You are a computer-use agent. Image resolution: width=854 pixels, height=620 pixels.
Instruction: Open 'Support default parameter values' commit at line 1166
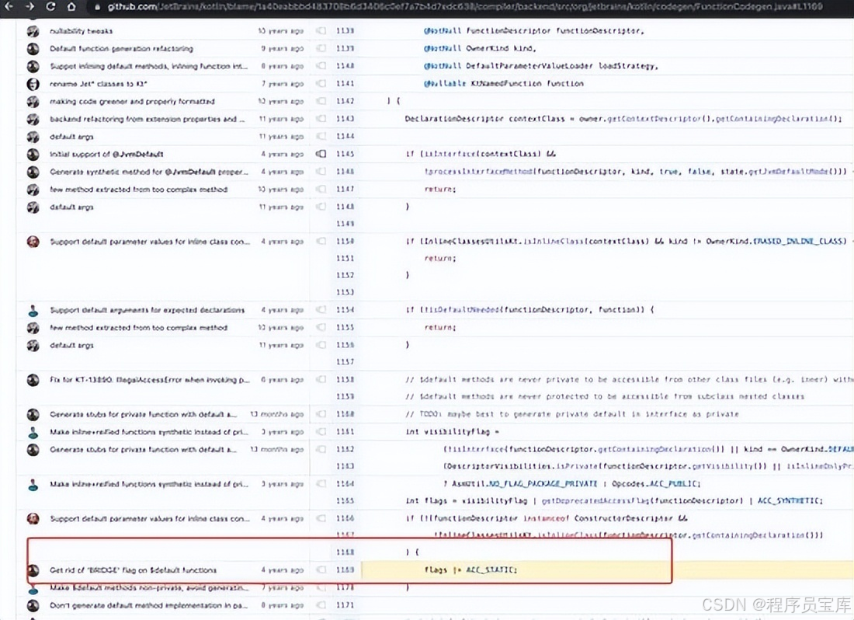tap(150, 519)
